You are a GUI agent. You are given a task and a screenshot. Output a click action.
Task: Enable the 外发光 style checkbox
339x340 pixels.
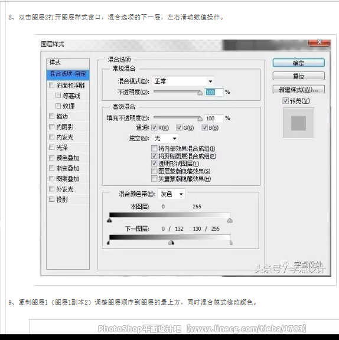pos(51,189)
